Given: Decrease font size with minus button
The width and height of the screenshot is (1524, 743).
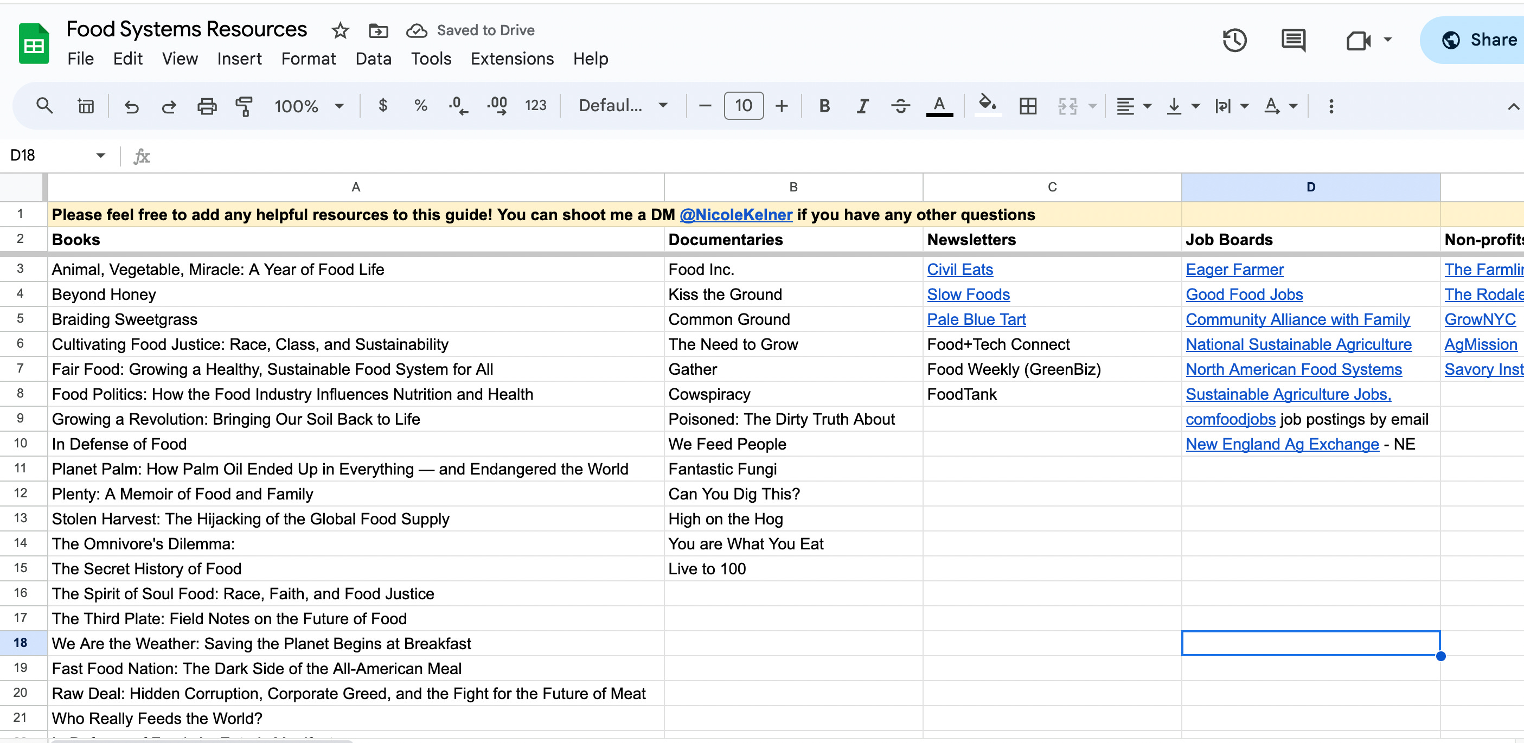Looking at the screenshot, I should click(705, 106).
